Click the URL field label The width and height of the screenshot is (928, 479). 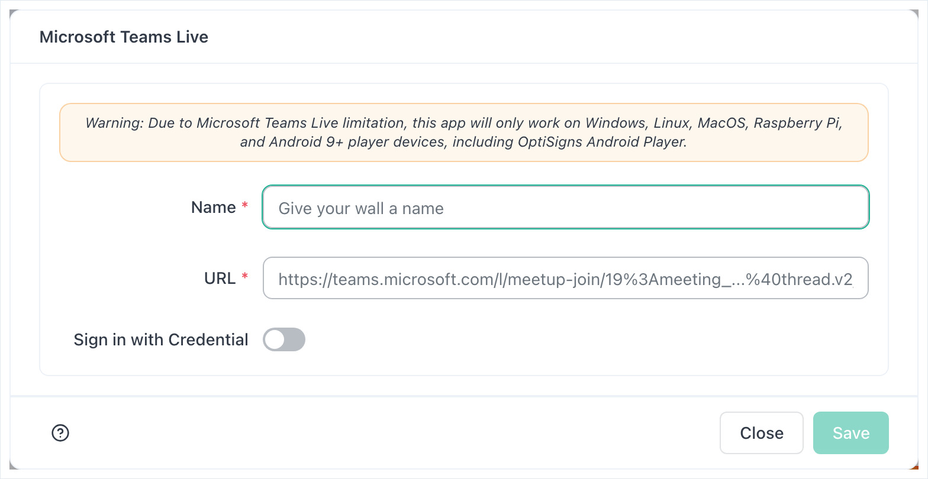220,278
